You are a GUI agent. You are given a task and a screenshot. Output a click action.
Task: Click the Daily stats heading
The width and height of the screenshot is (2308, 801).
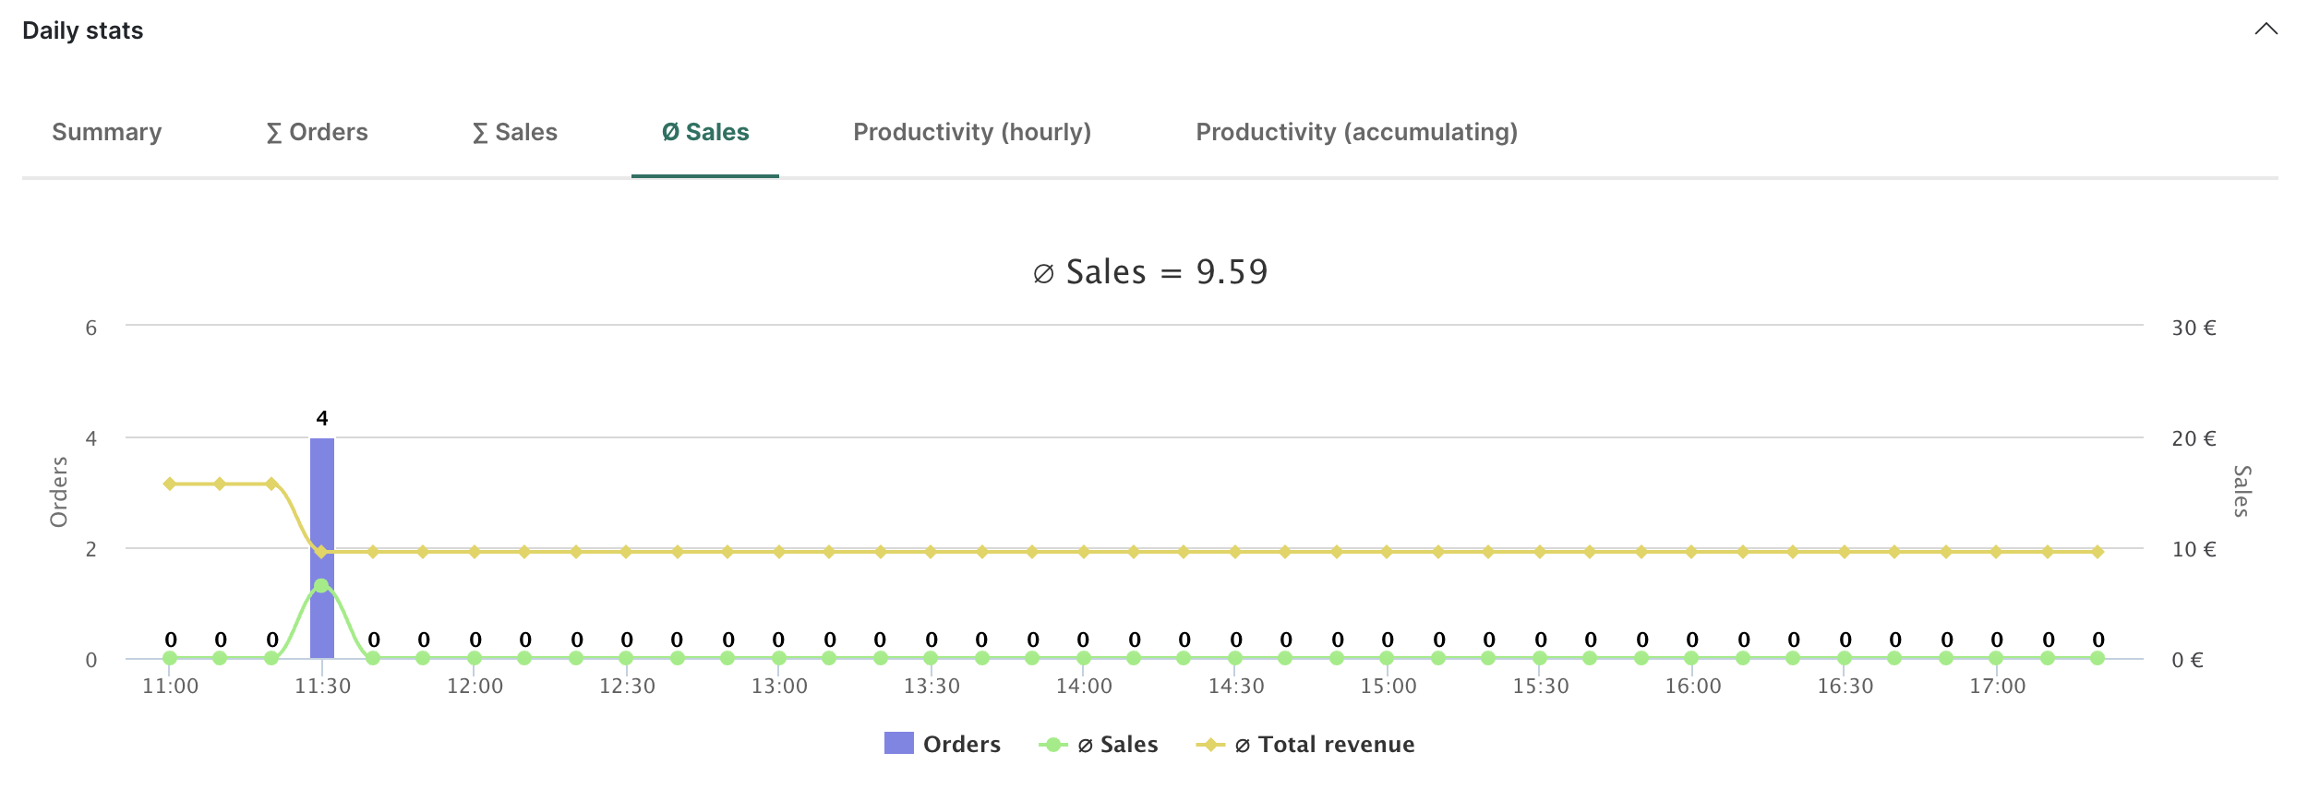tap(83, 30)
